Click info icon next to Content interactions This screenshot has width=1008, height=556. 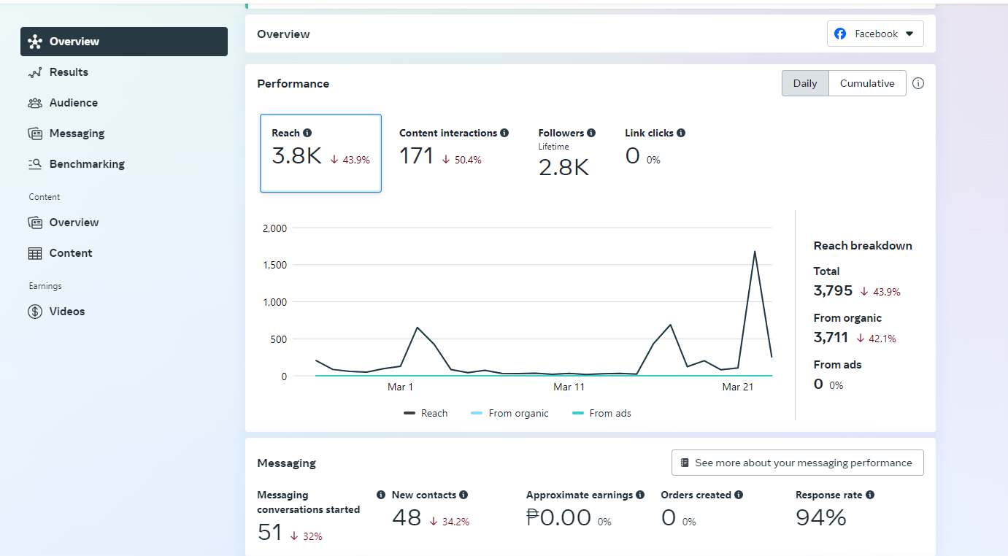tap(504, 133)
